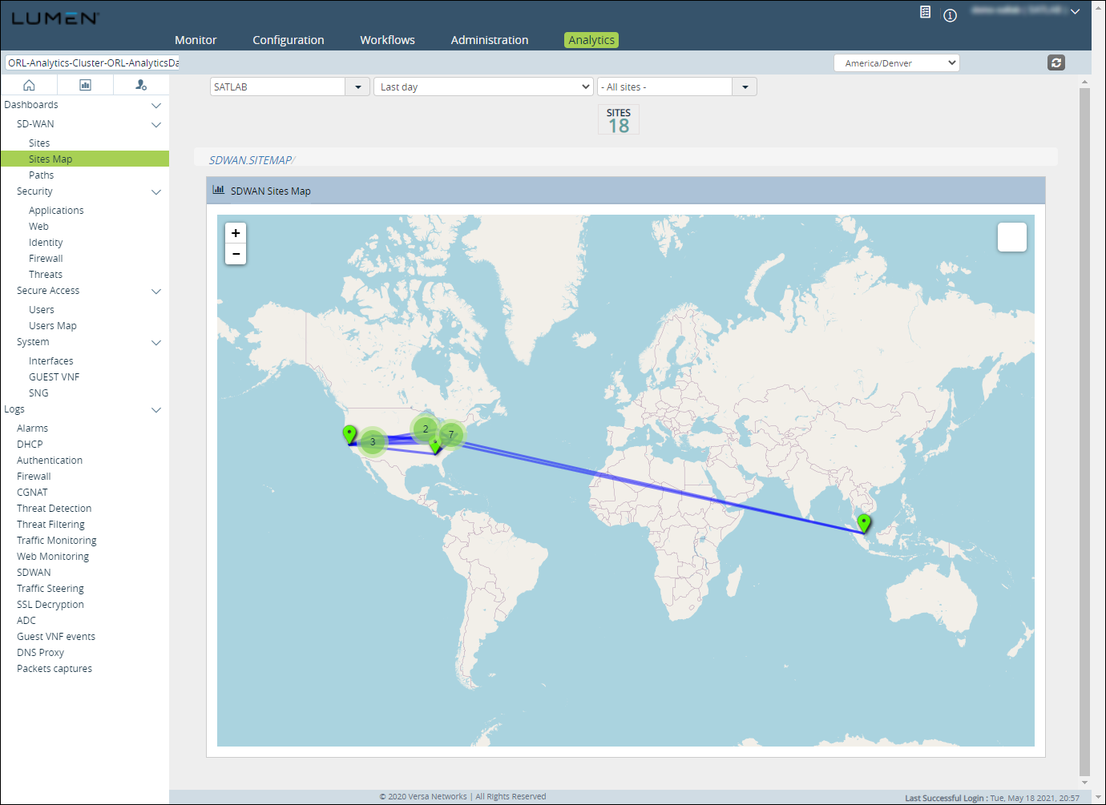Image resolution: width=1106 pixels, height=805 pixels.
Task: Open the chart dashboard icon in the sidebar
Action: [x=85, y=84]
